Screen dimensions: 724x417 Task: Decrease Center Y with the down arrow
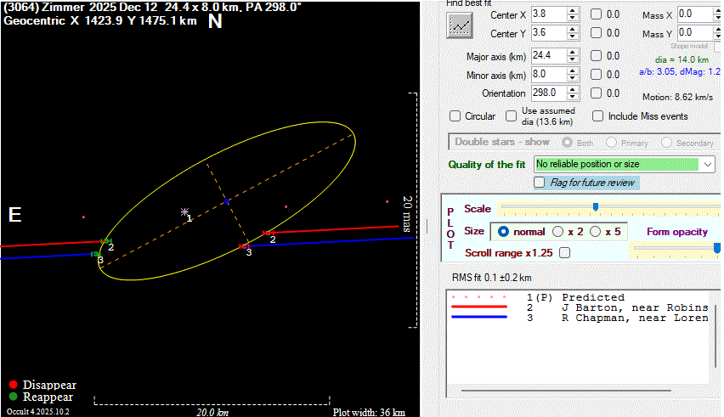coord(572,37)
